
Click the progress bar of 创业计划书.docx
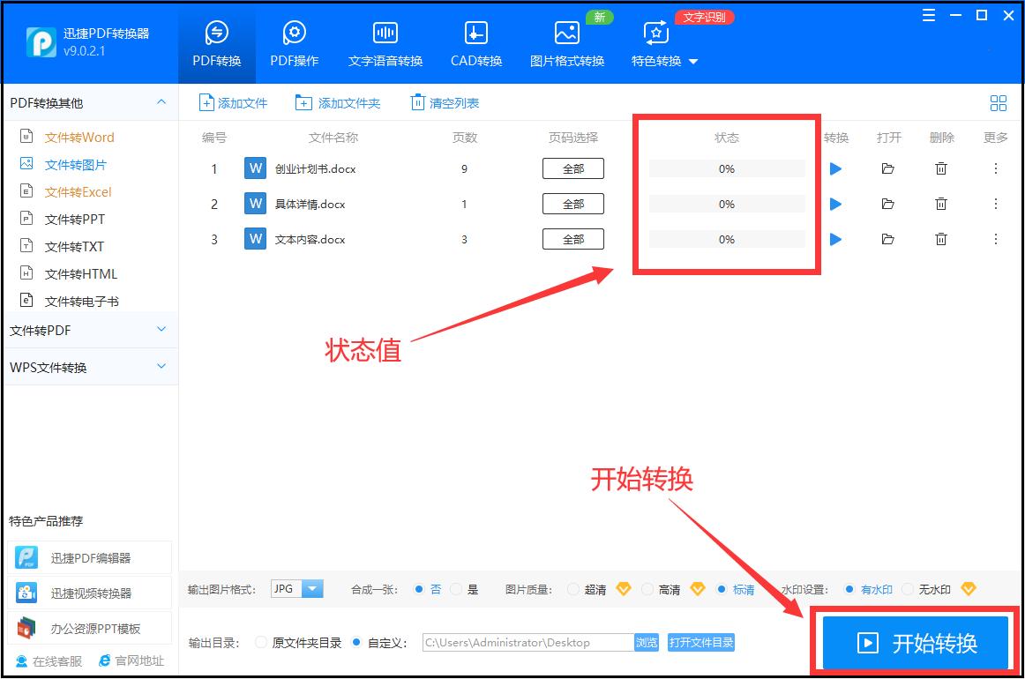tap(726, 168)
